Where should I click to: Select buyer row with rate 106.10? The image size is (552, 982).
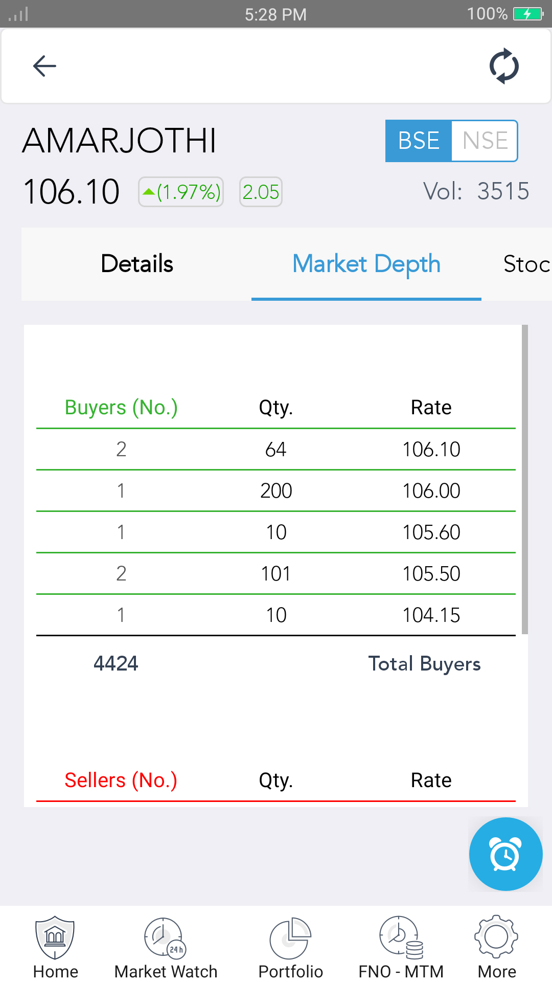[276, 449]
